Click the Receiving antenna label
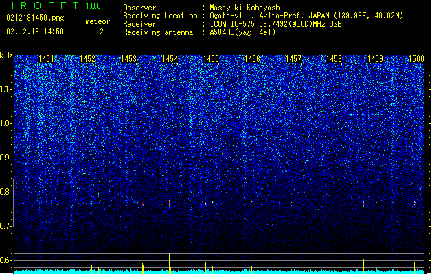This screenshot has height=274, width=432. tap(158, 32)
